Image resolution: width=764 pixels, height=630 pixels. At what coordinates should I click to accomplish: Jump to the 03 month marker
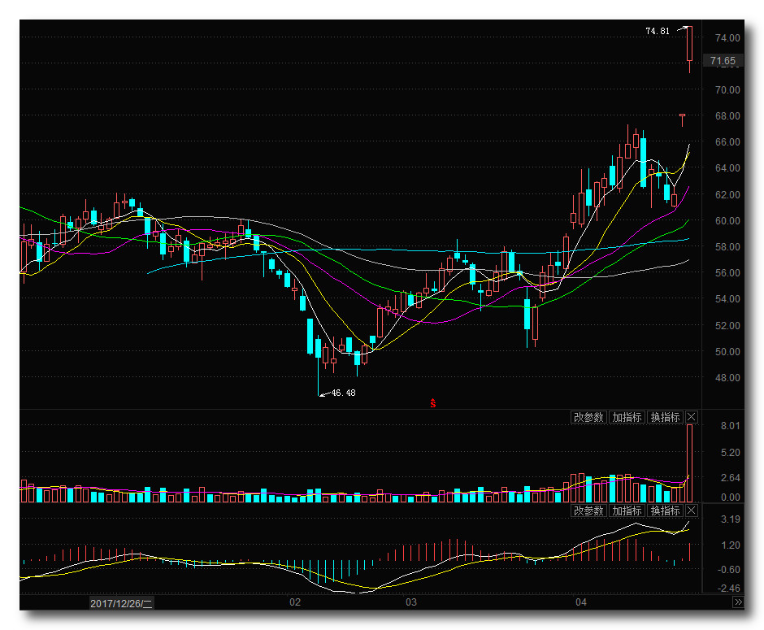point(411,603)
